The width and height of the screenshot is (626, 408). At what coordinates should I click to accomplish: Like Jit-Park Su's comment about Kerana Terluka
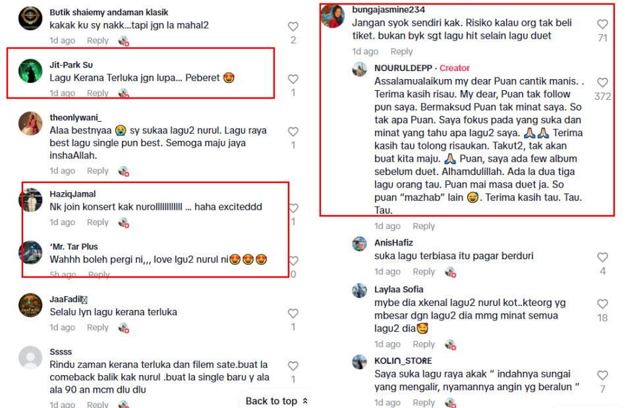tap(293, 80)
